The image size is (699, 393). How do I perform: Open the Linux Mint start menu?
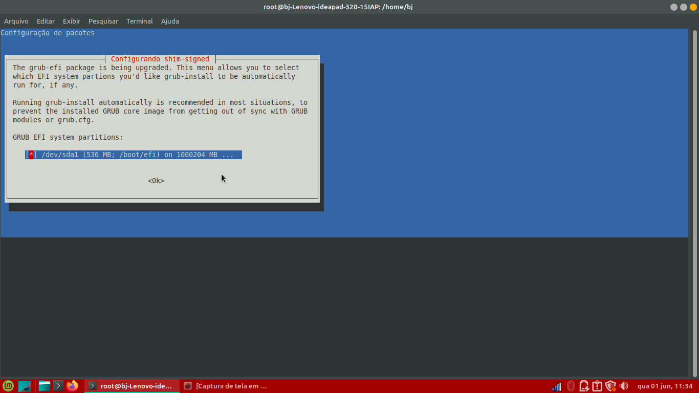click(x=8, y=386)
